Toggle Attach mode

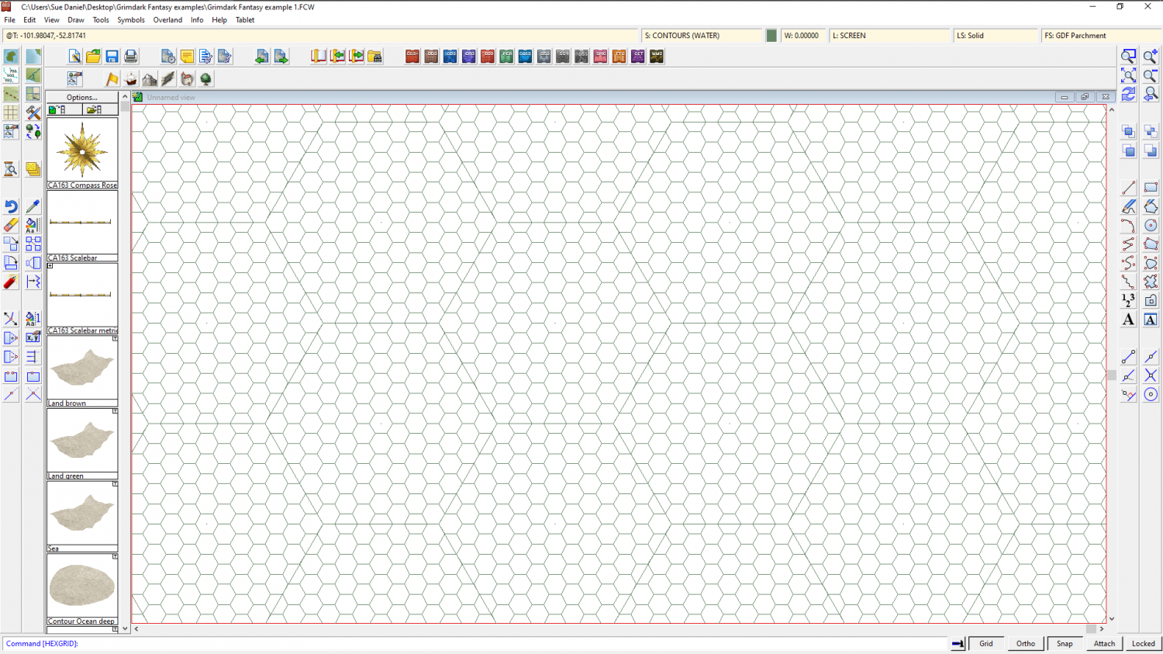1105,643
